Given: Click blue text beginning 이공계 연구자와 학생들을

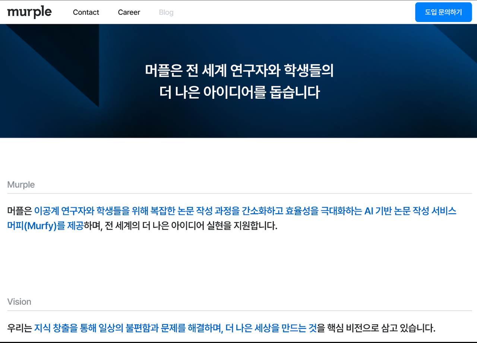Looking at the screenshot, I should (245, 211).
